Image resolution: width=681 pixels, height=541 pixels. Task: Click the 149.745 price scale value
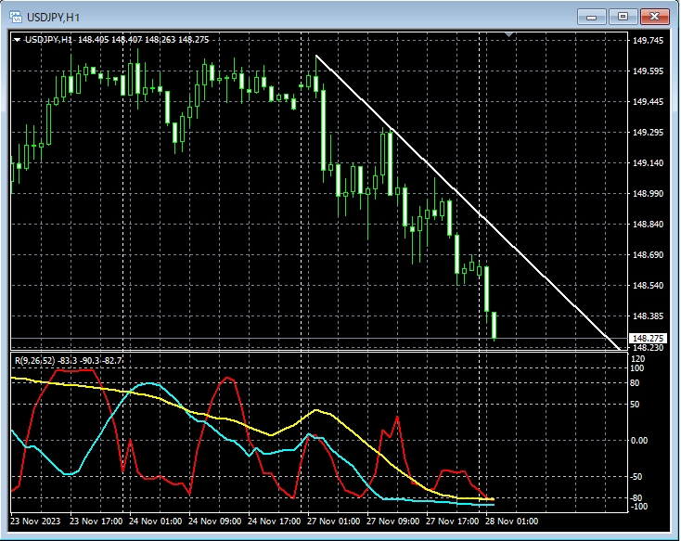click(x=647, y=41)
